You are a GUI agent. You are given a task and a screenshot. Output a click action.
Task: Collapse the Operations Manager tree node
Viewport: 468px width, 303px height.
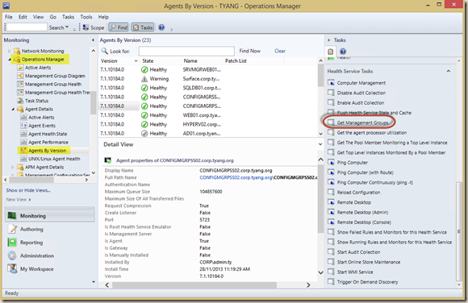click(9, 60)
